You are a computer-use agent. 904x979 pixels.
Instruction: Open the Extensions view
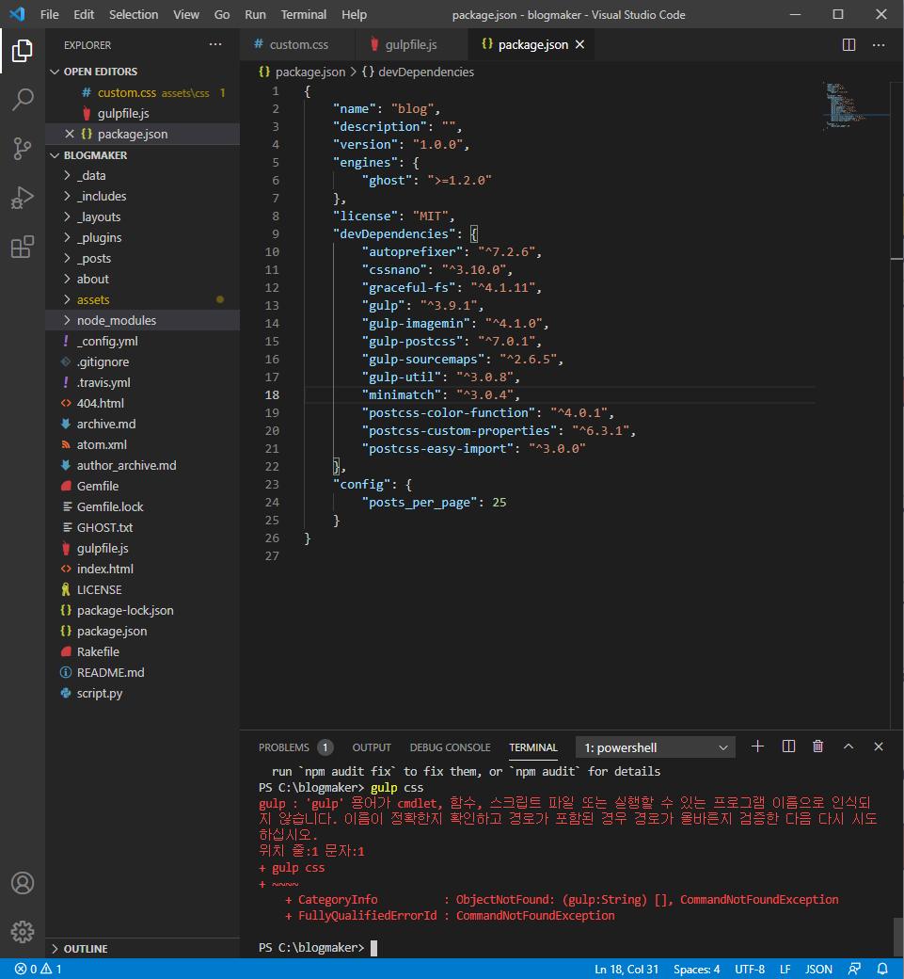point(23,248)
